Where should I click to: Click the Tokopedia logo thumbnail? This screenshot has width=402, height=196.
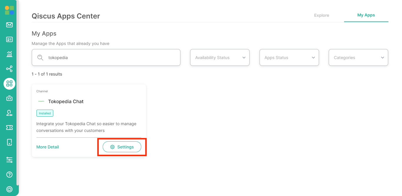(x=41, y=101)
